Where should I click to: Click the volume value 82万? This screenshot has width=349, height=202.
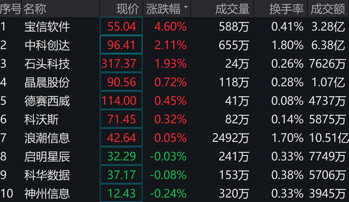point(237,119)
